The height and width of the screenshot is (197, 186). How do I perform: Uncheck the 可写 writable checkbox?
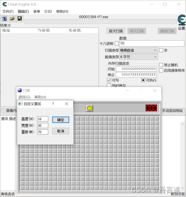pyautogui.click(x=109, y=80)
